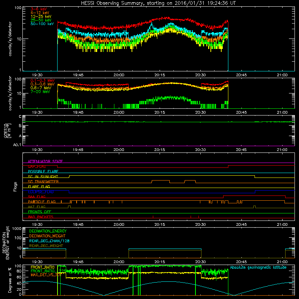Select the SAA_FLAG label
This screenshot has width=299, height=299.
coord(37,197)
